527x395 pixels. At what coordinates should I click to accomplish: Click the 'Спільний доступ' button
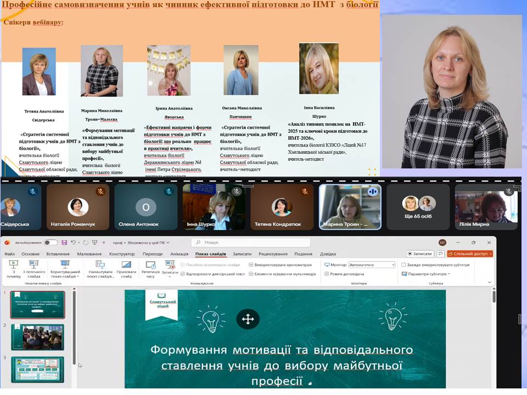pyautogui.click(x=470, y=253)
